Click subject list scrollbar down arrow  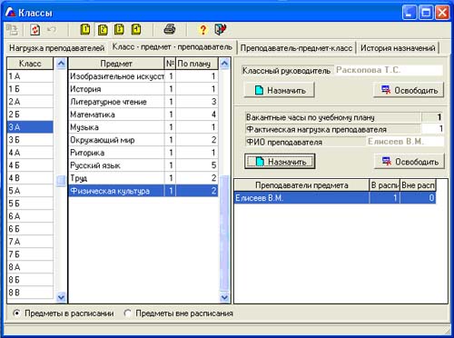coord(224,297)
